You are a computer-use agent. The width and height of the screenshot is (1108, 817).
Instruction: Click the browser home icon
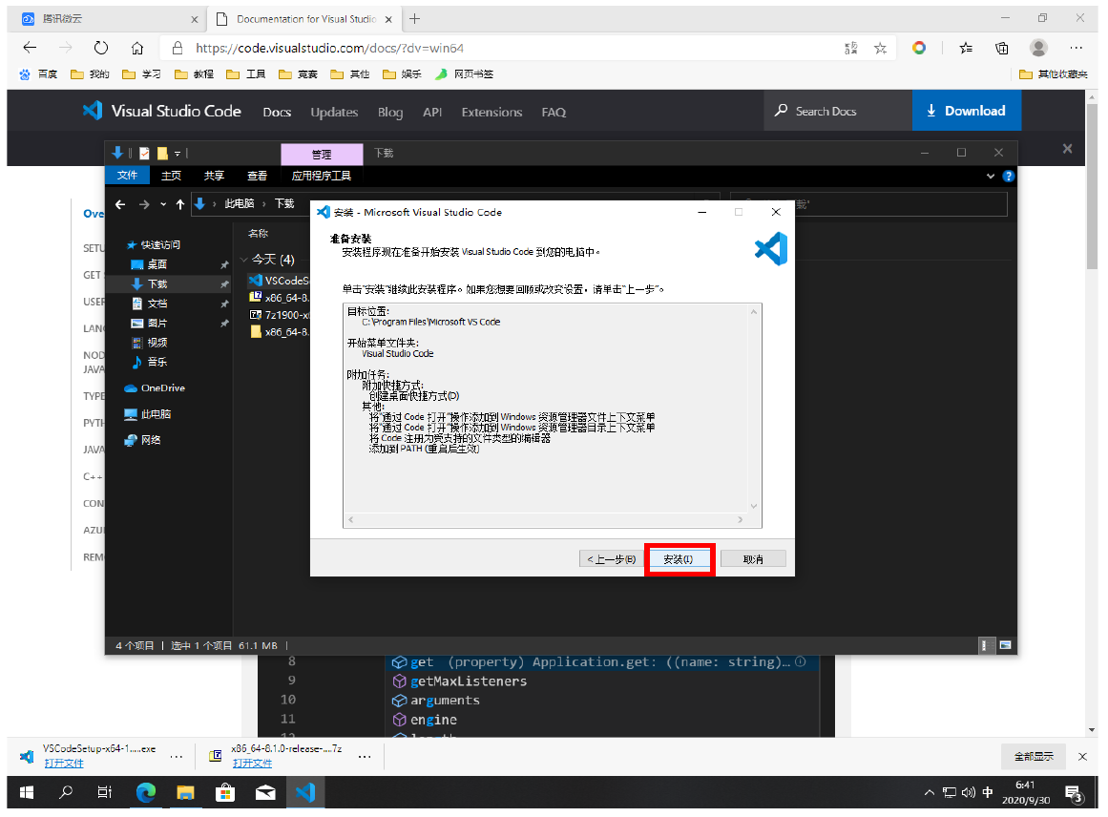(137, 48)
